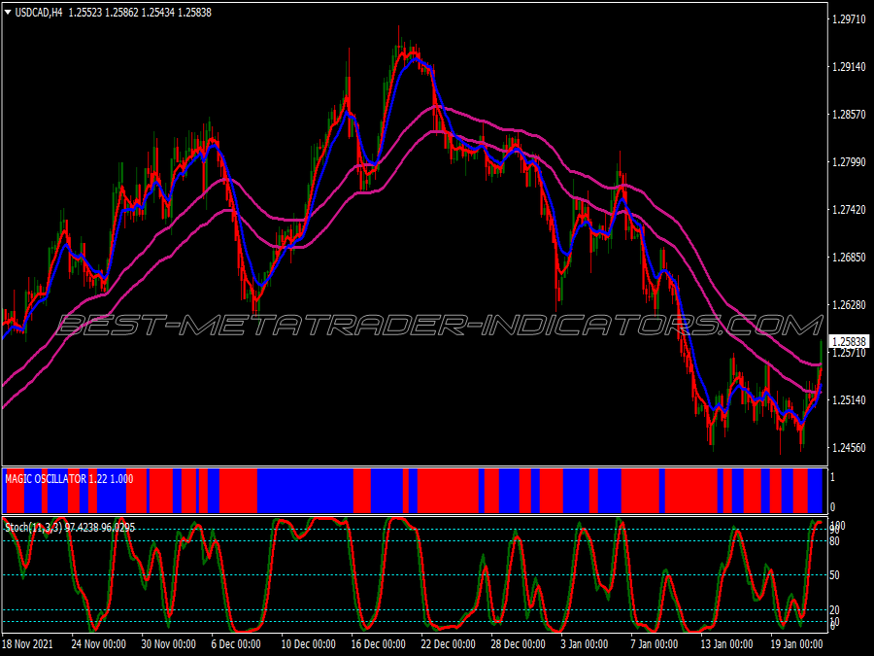Click the 1.26850 price scale value
The image size is (874, 656).
(849, 258)
